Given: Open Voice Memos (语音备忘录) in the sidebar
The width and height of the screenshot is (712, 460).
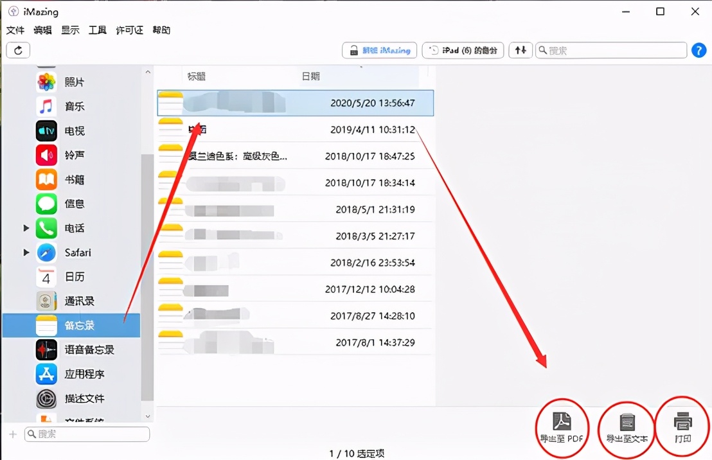Looking at the screenshot, I should coord(46,349).
